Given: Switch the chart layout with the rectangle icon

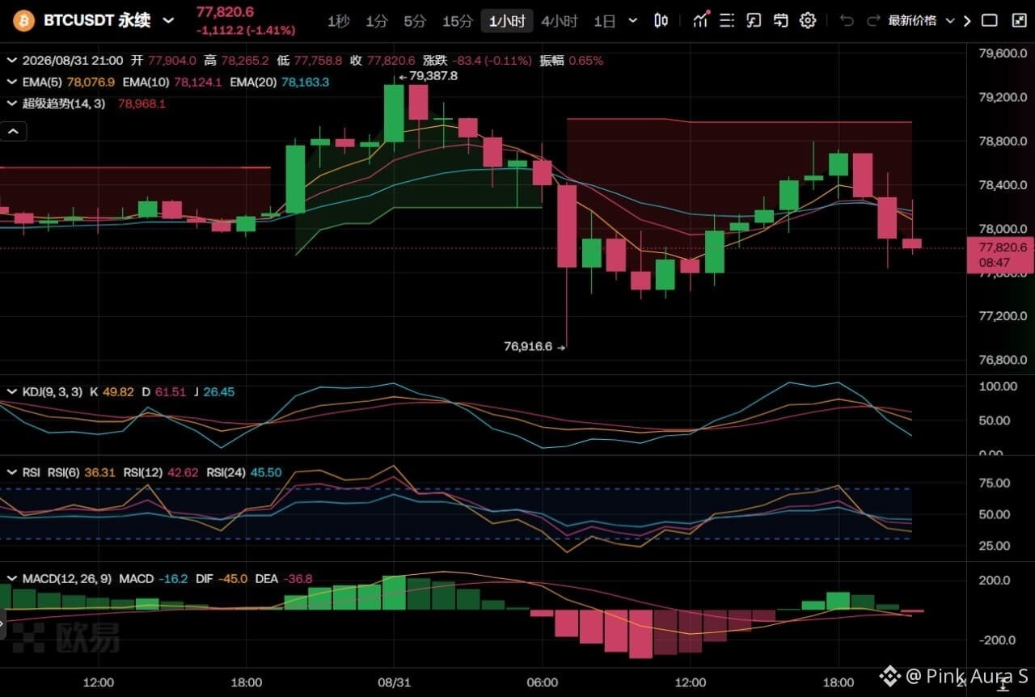Looking at the screenshot, I should [x=990, y=21].
